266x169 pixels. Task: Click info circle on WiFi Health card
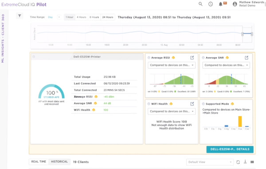(149, 104)
